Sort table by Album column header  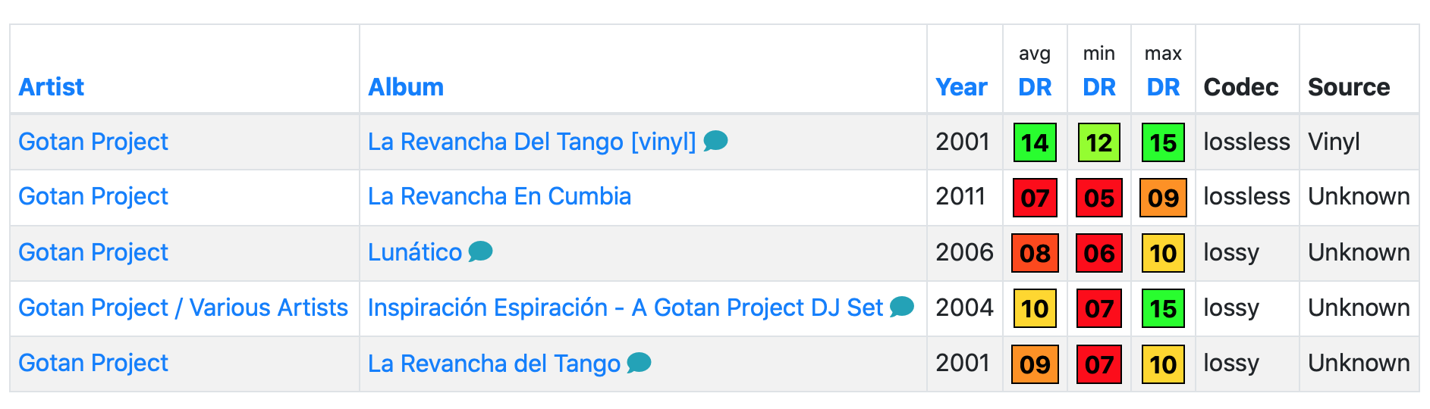point(405,87)
